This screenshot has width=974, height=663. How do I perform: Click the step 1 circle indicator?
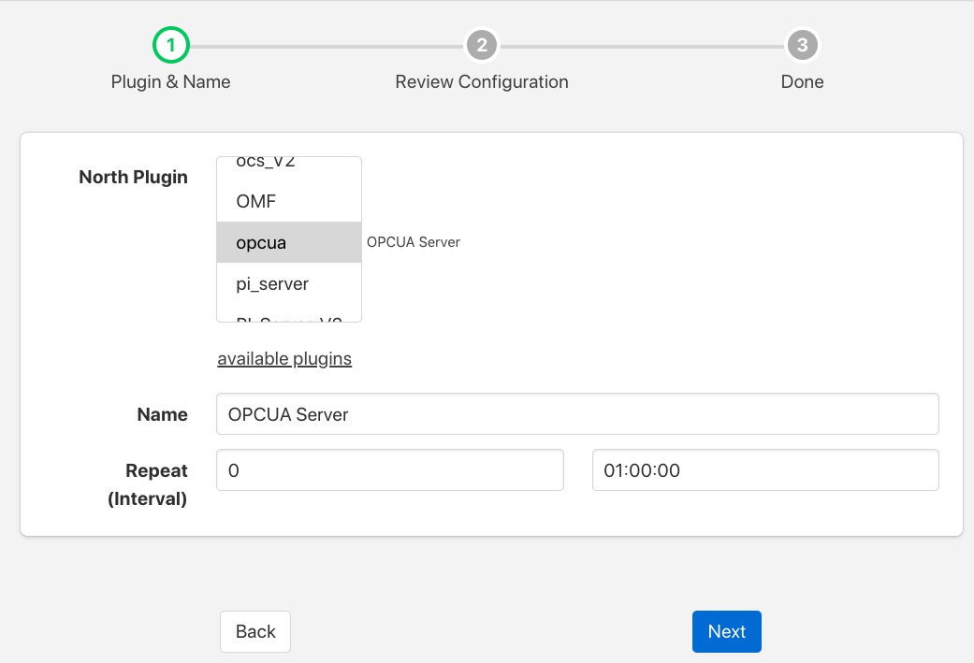tap(171, 45)
